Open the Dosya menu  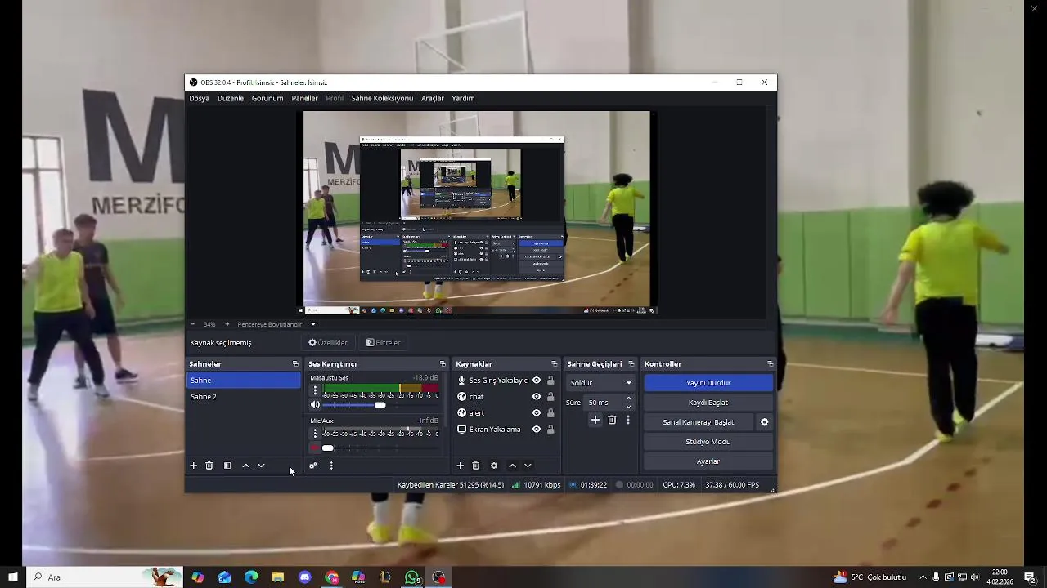200,98
